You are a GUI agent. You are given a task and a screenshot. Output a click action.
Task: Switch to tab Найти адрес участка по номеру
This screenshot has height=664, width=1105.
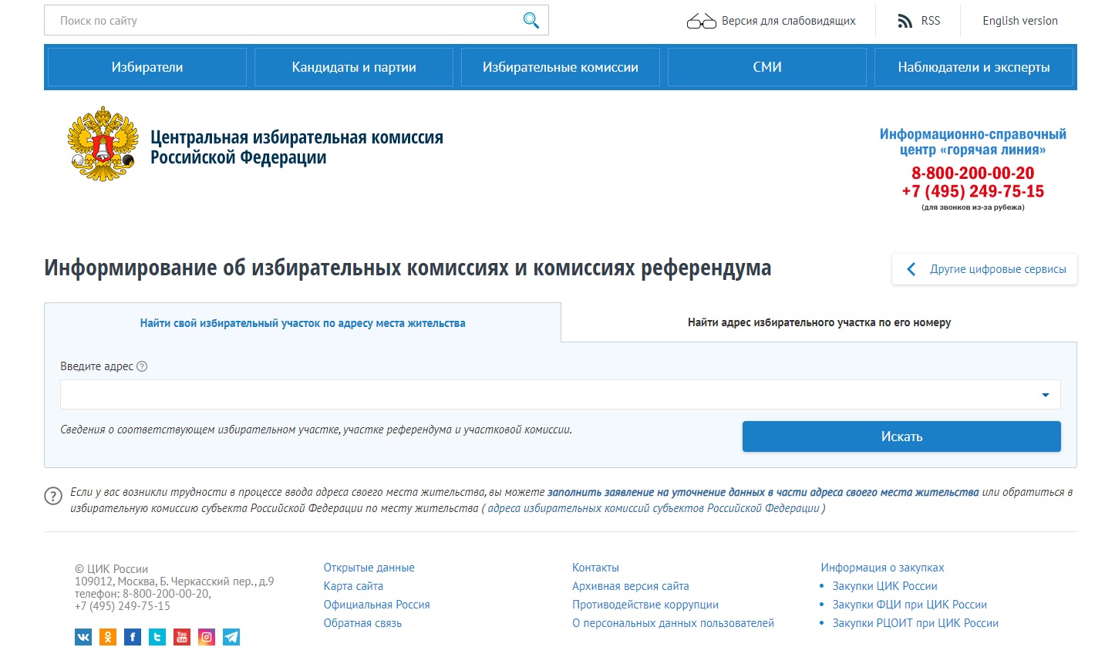point(819,322)
